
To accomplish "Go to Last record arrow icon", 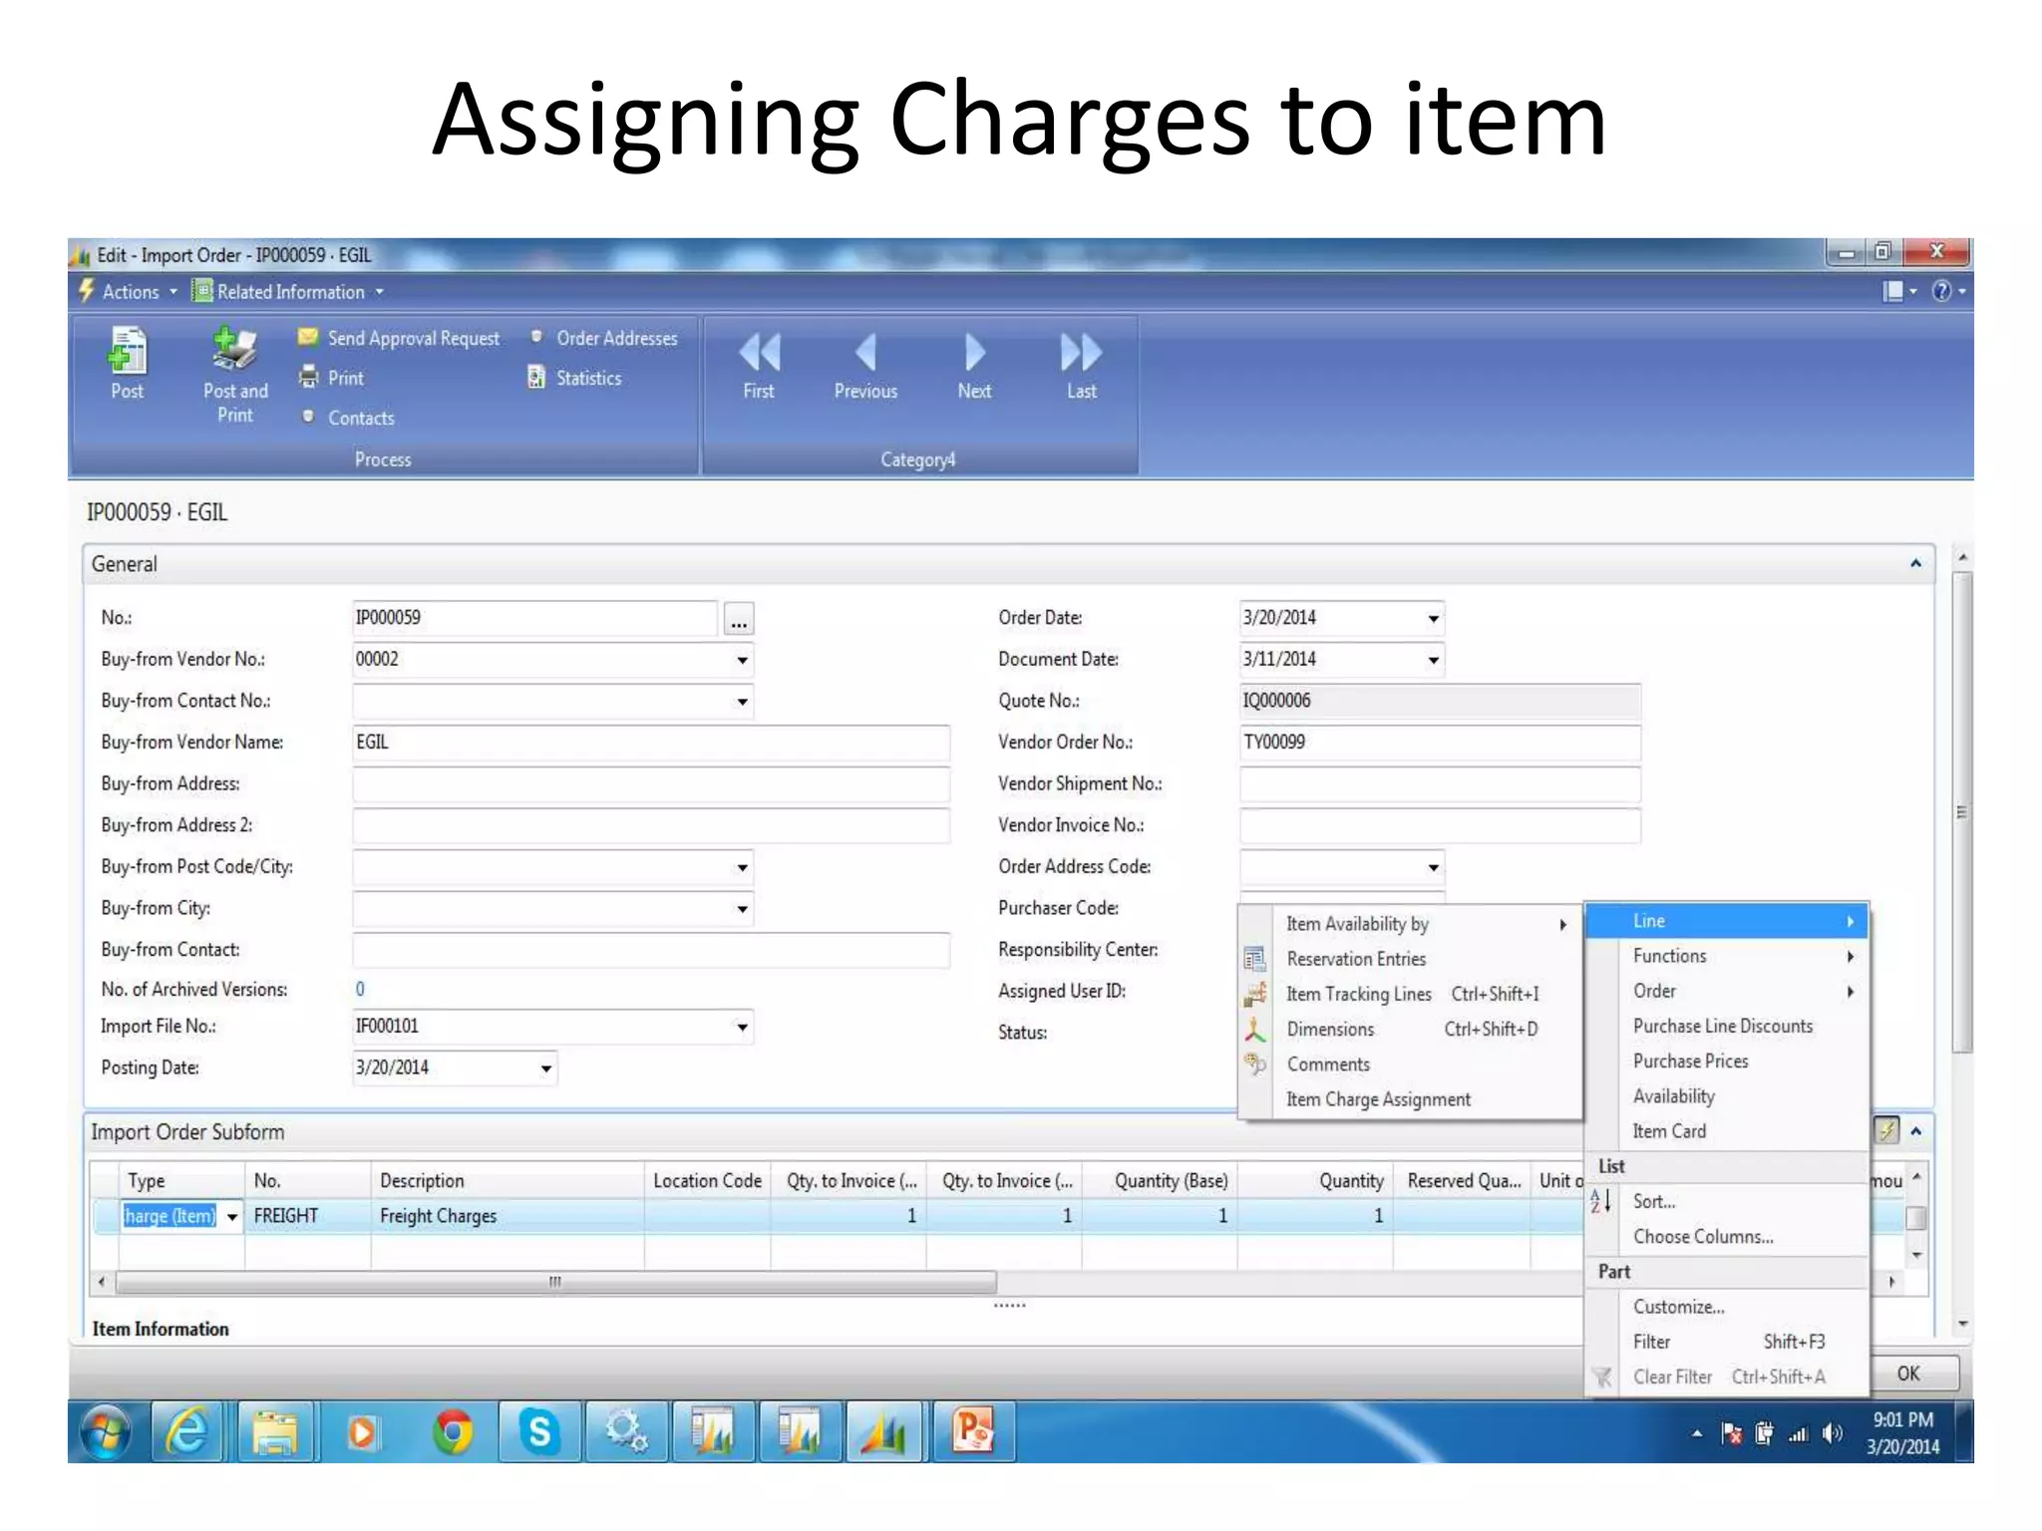I will pyautogui.click(x=1081, y=353).
